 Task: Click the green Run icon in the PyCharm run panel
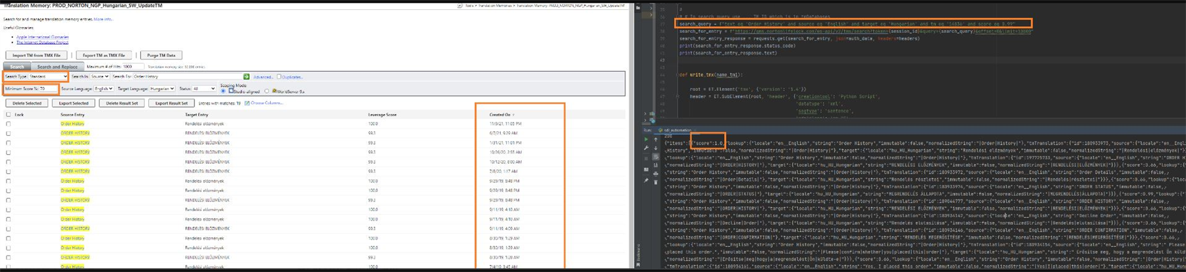coord(646,140)
